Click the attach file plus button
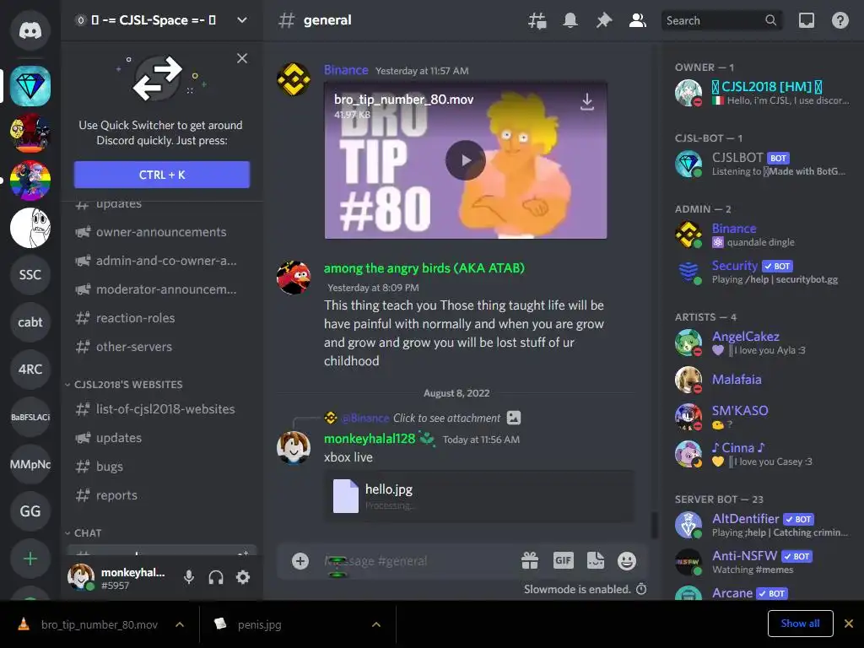This screenshot has width=864, height=648. (x=300, y=561)
